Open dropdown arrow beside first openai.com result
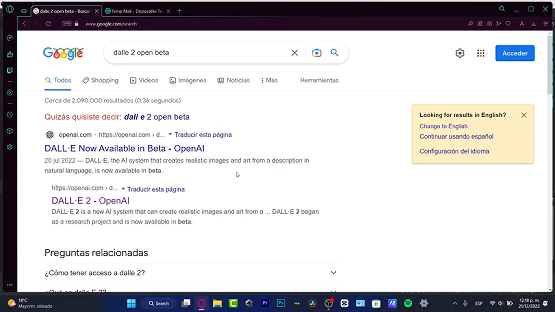 tap(170, 134)
